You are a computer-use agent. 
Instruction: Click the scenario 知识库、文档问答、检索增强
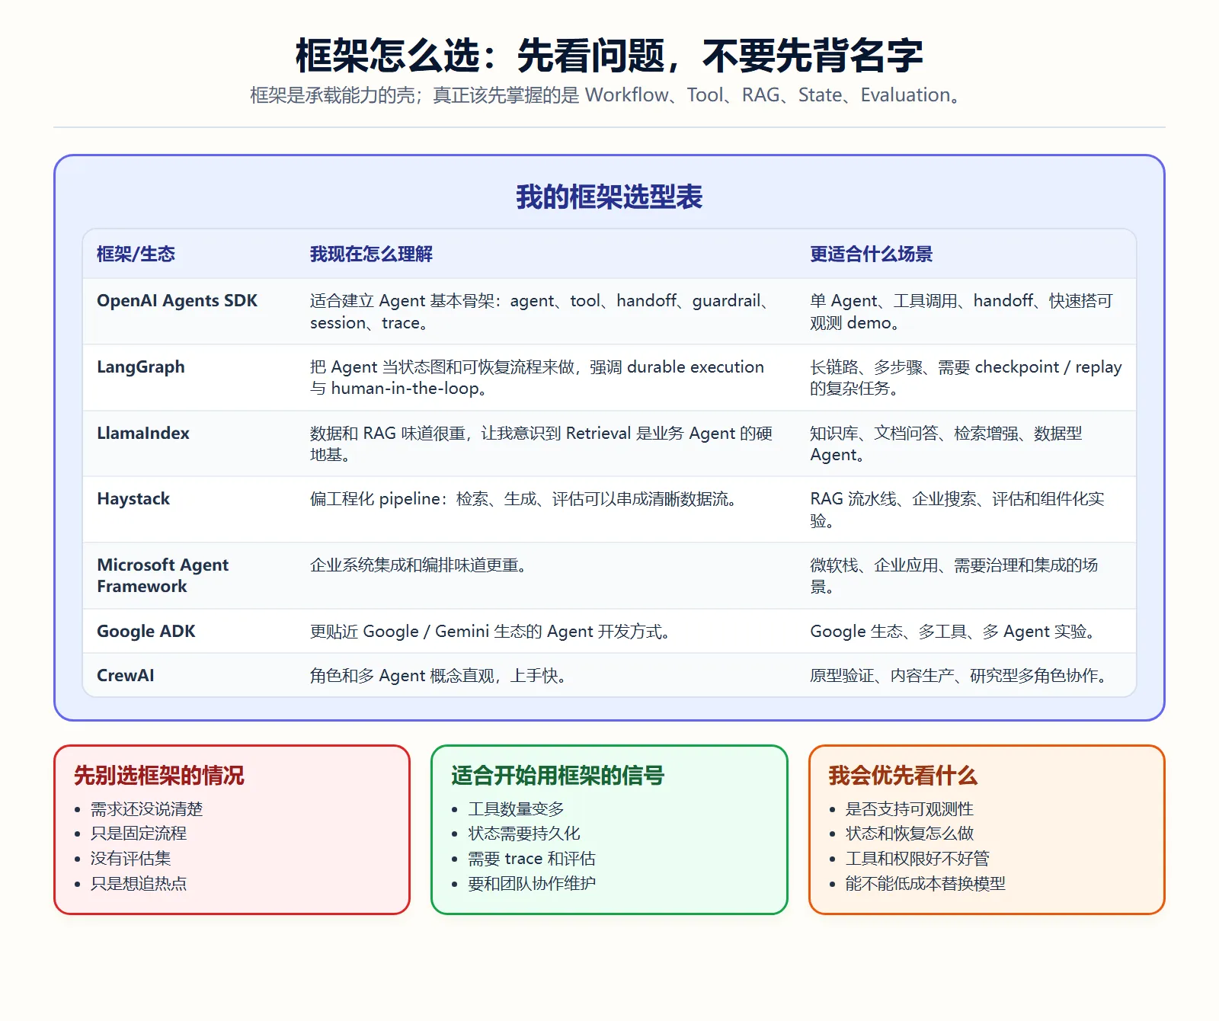click(x=946, y=444)
